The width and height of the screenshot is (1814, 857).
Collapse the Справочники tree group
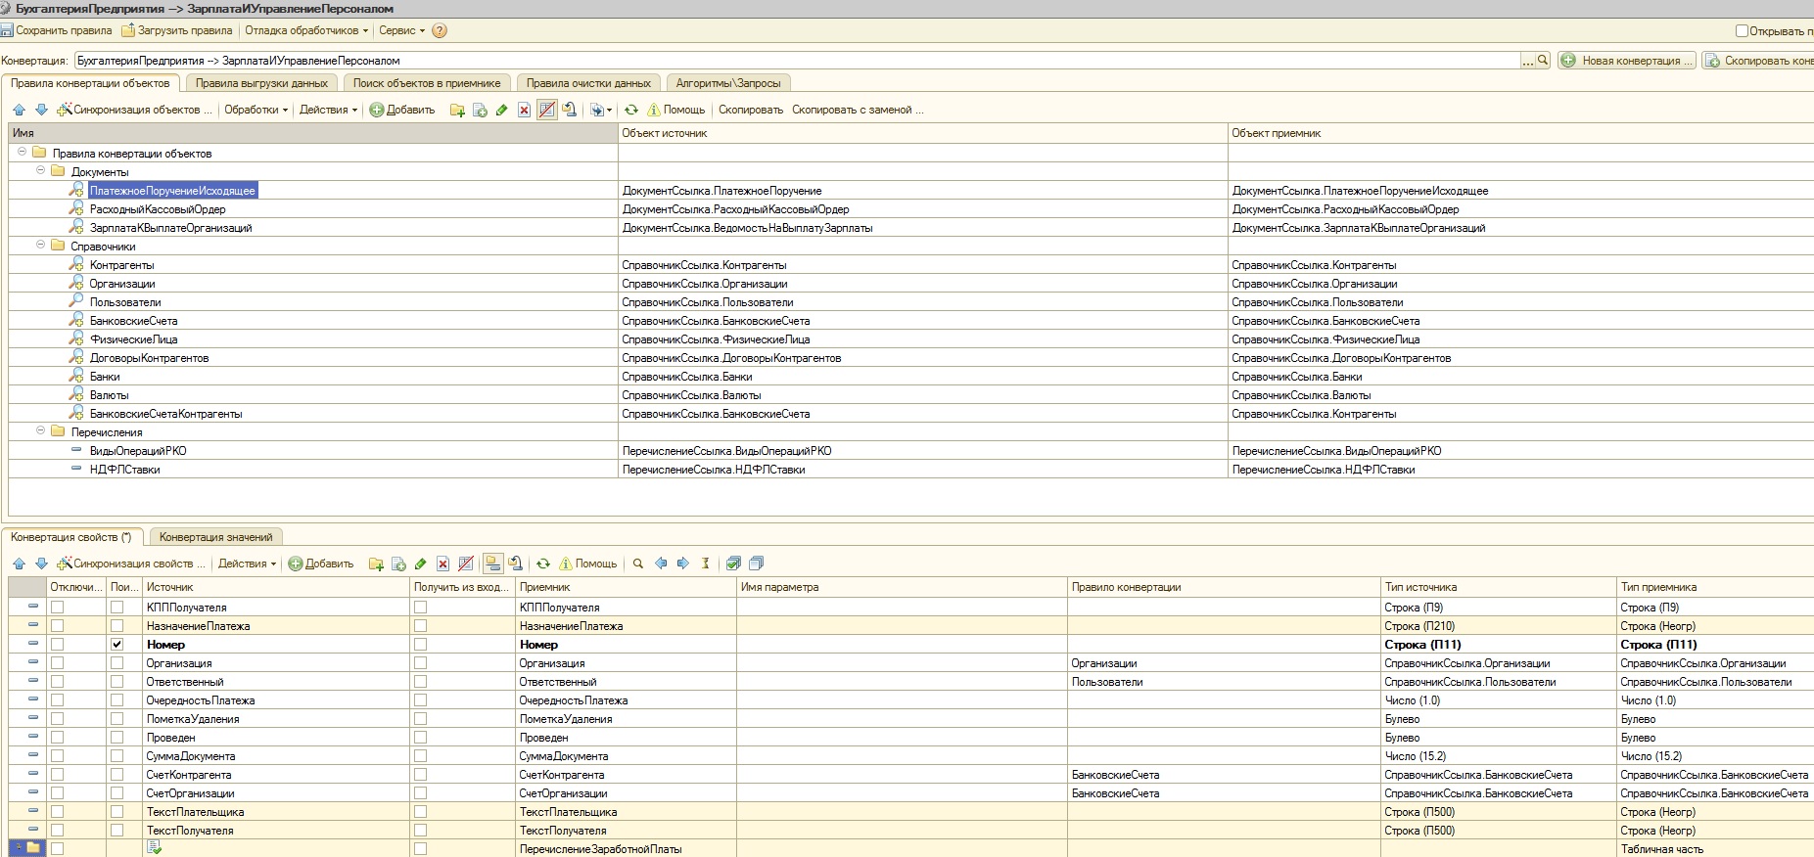click(40, 245)
